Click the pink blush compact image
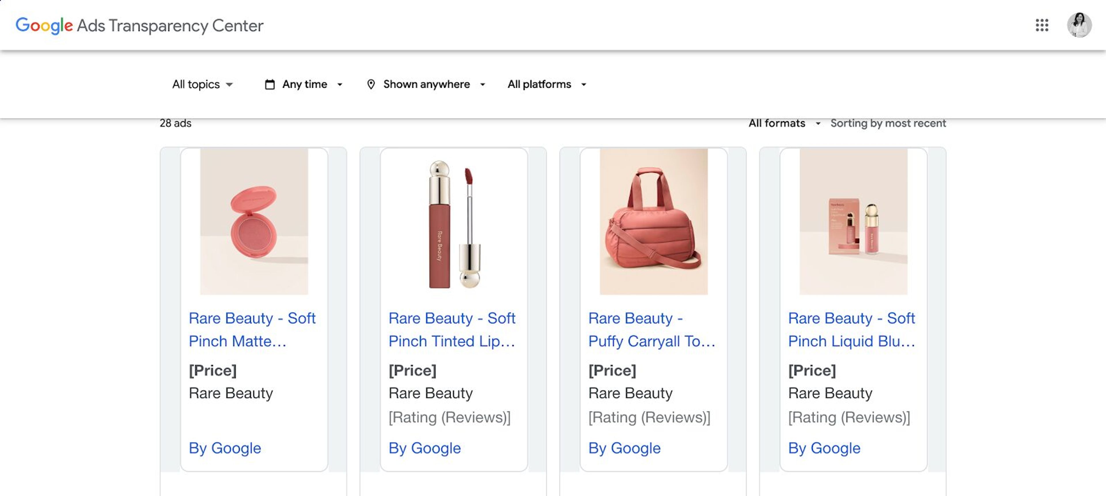1106x496 pixels. point(254,221)
